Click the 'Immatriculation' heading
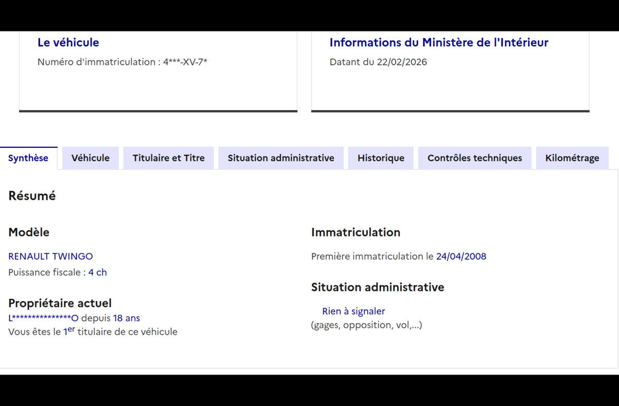This screenshot has height=406, width=619. point(356,232)
